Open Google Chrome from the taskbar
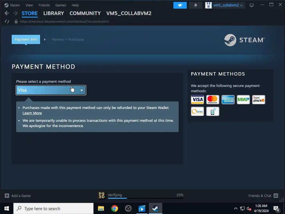This screenshot has height=214, width=285. pyautogui.click(x=114, y=208)
